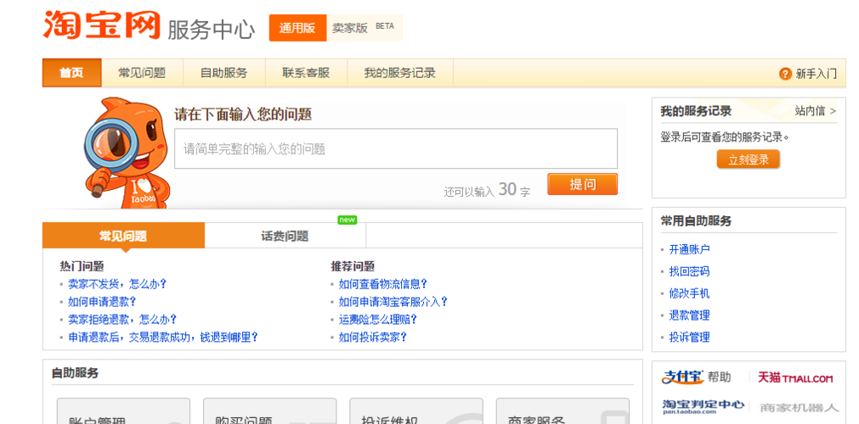Open the 淘宝判定中心 logo link
Image resolution: width=859 pixels, height=424 pixels.
pos(704,406)
